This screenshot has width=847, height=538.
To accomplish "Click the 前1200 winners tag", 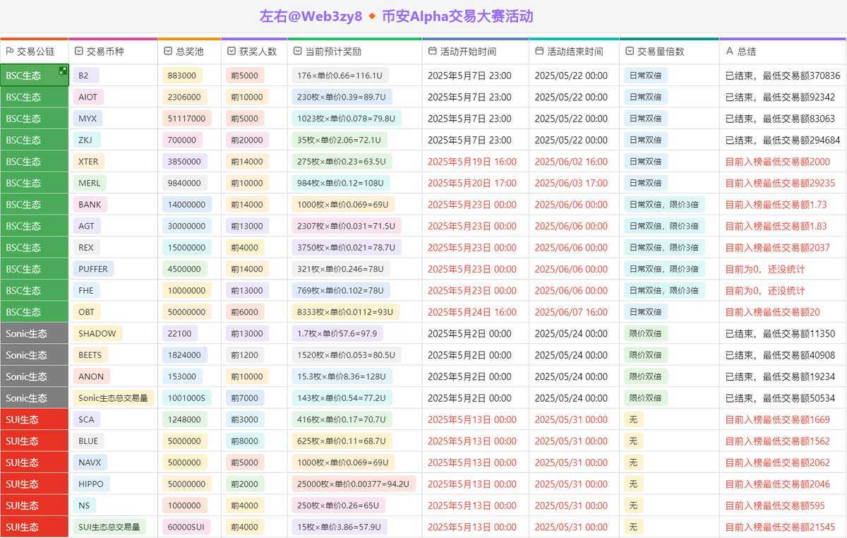I will point(245,355).
